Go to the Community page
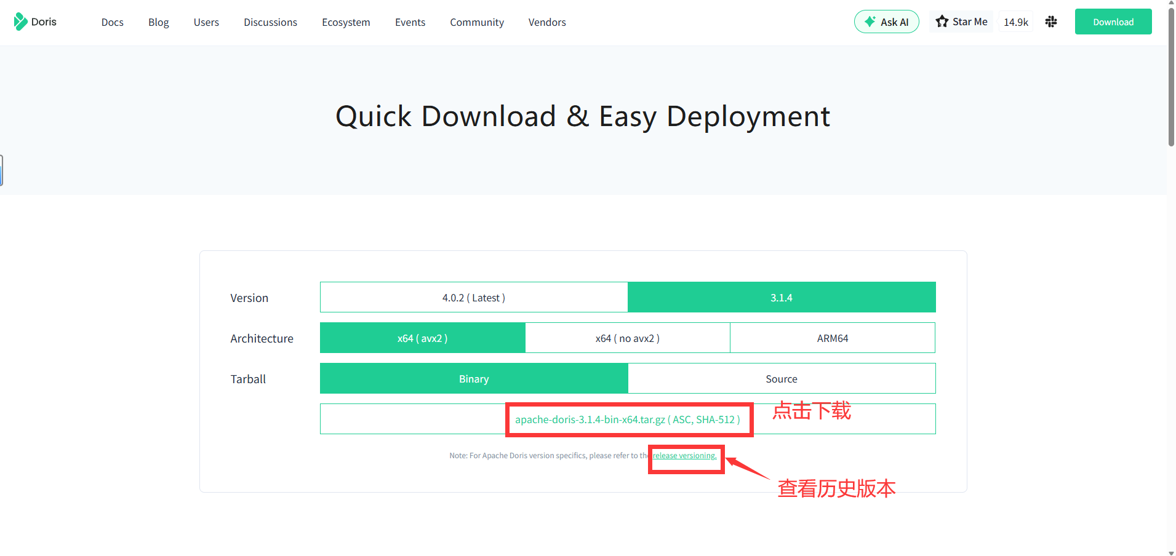The height and width of the screenshot is (556, 1176). coord(476,22)
